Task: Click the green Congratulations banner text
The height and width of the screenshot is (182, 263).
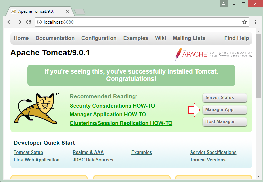Action: coord(131,75)
